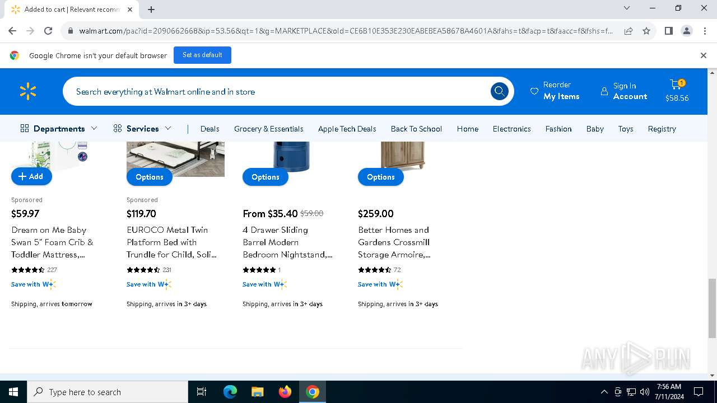Open Better Homes and Gardens Crossmill title

(x=394, y=242)
